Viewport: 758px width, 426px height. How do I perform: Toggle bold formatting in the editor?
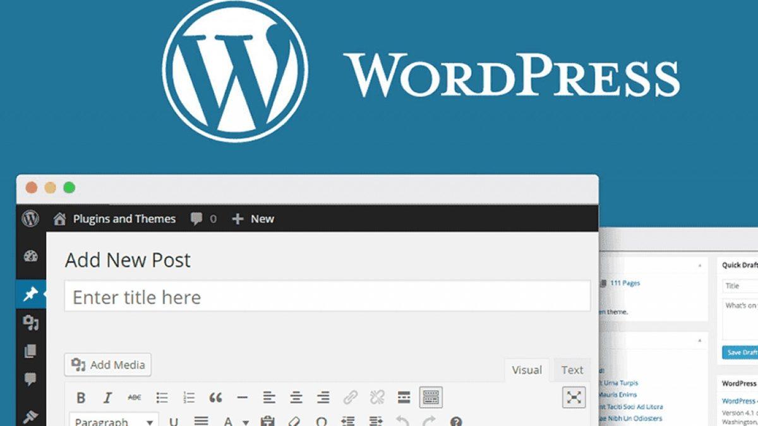click(x=81, y=398)
